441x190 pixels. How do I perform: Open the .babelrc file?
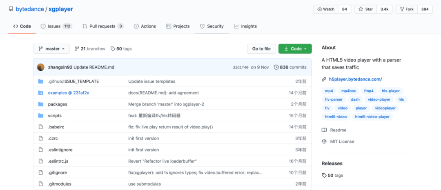point(56,127)
